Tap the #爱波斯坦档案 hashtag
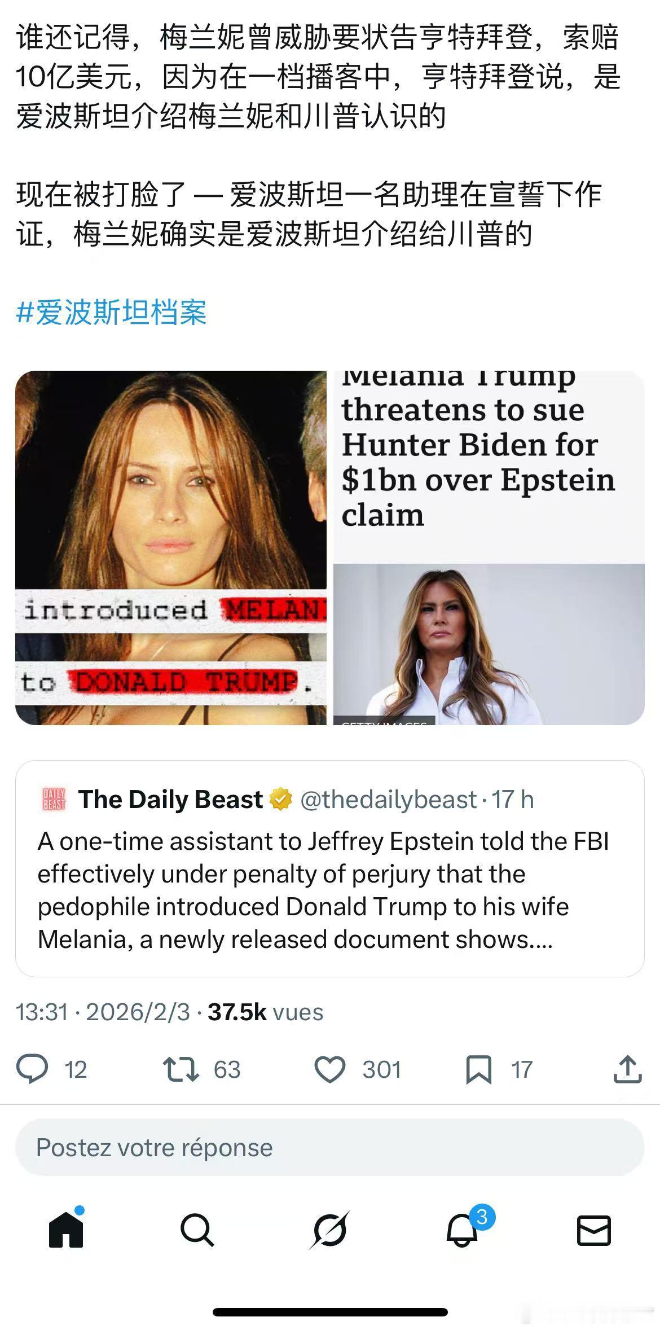Image resolution: width=660 pixels, height=1330 pixels. click(x=112, y=312)
